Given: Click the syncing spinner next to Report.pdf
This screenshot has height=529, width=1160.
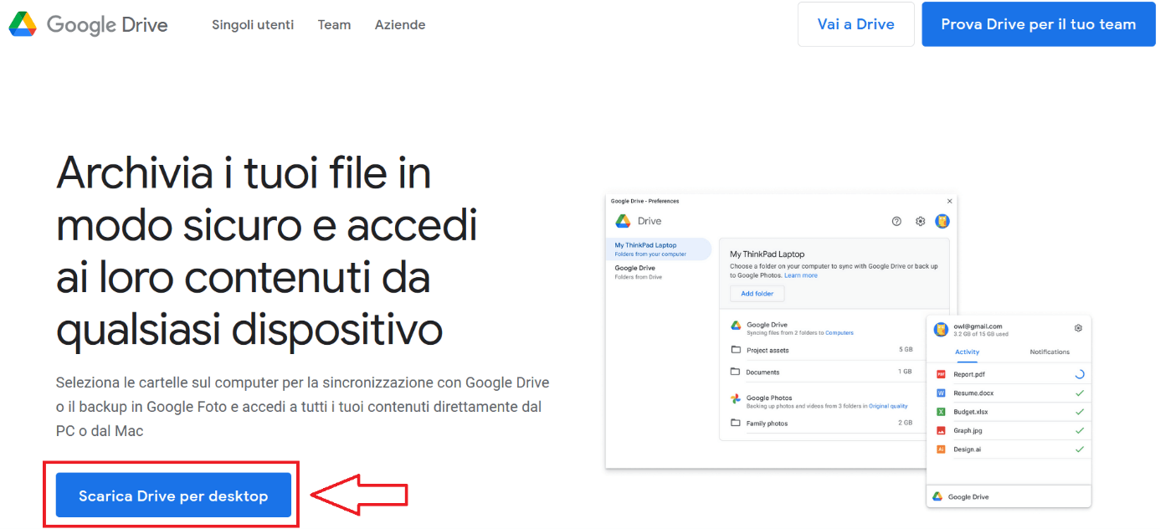Looking at the screenshot, I should (1080, 374).
